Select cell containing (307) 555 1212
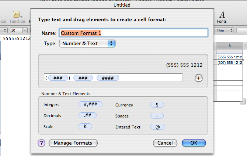Viewport: 247px width, 156px height. point(229,62)
